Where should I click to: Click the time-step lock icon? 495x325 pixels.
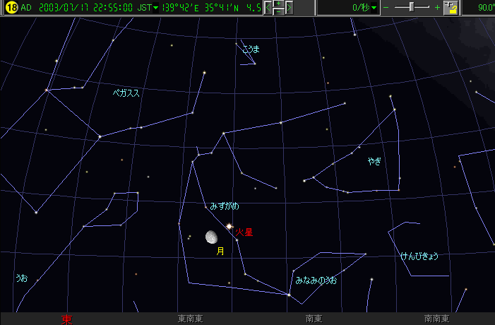coord(451,8)
